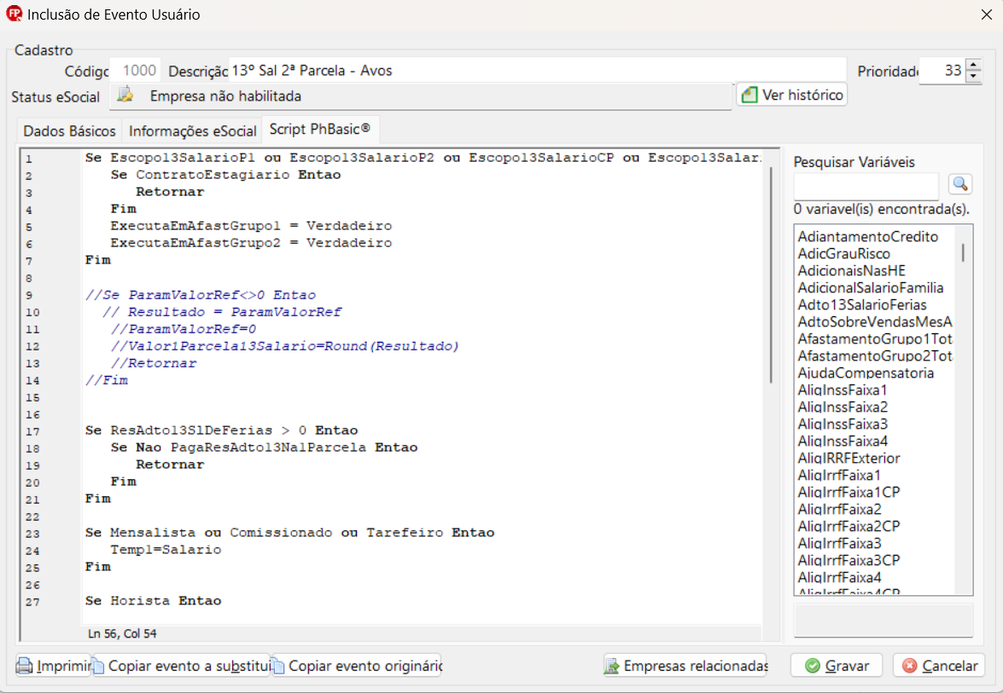Click script line ExecutaEmAfastGrupo1 = Verdadeiro

point(251,226)
